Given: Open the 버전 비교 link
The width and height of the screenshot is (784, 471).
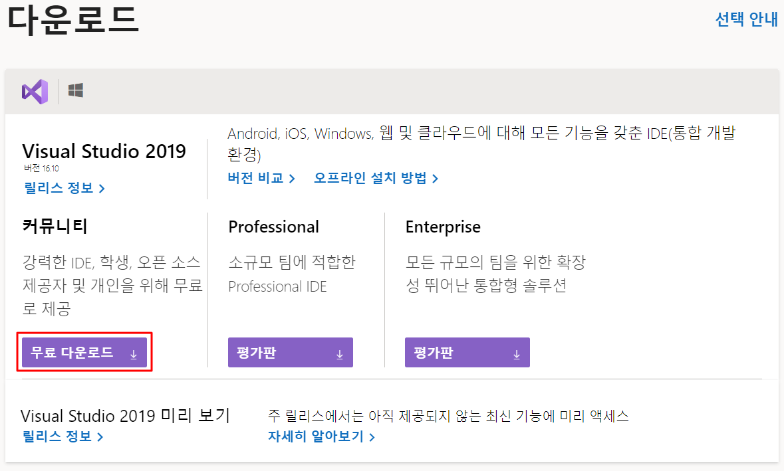Looking at the screenshot, I should tap(255, 178).
